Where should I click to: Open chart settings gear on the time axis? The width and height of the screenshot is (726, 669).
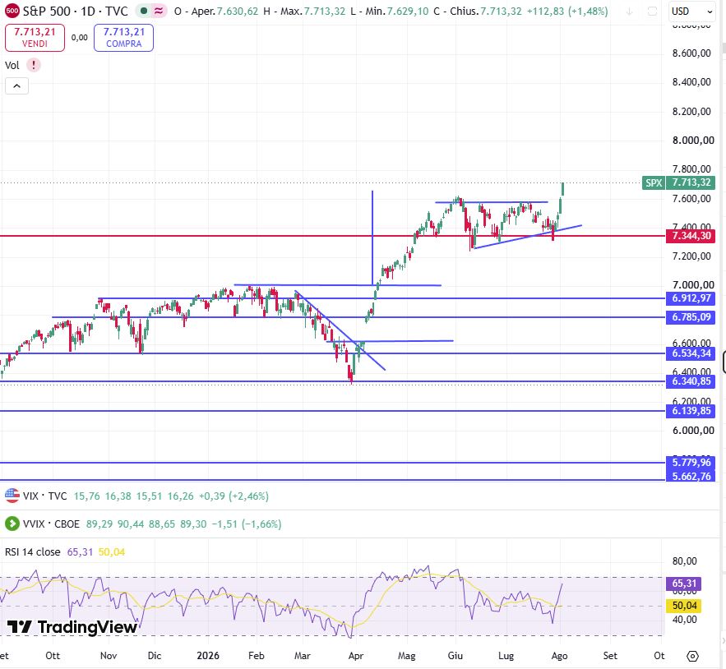tap(692, 656)
